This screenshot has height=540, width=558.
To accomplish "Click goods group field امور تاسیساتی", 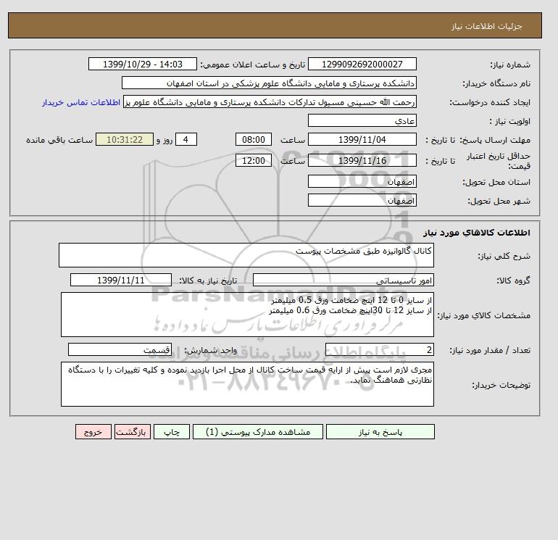I will [343, 280].
